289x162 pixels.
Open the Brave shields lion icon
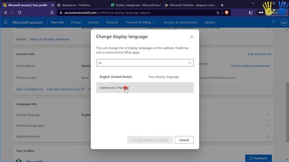point(227,13)
